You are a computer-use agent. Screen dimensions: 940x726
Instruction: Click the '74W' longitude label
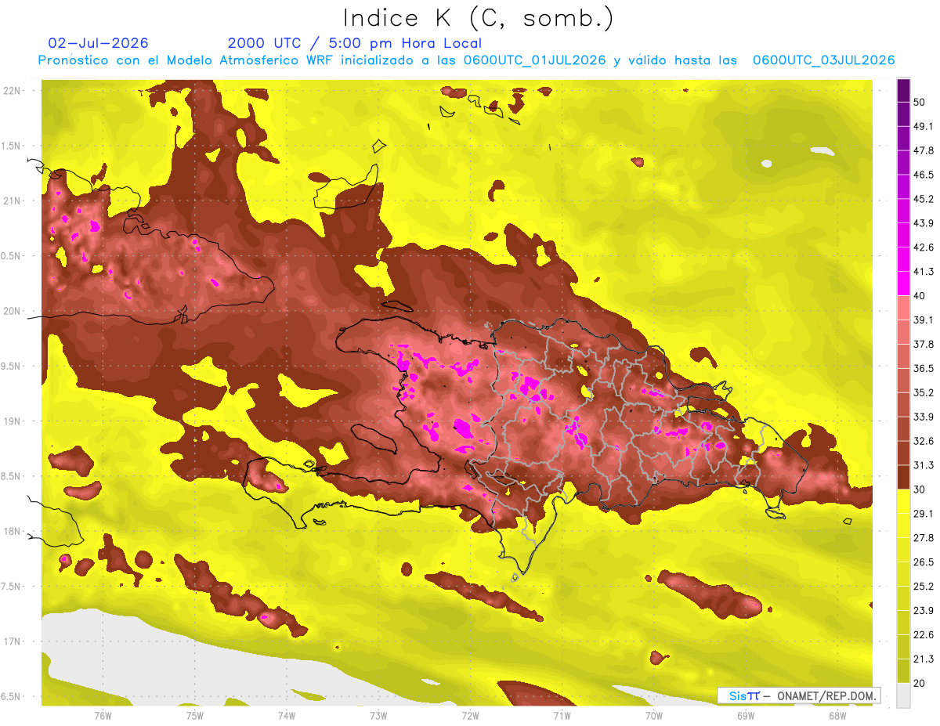pos(287,715)
